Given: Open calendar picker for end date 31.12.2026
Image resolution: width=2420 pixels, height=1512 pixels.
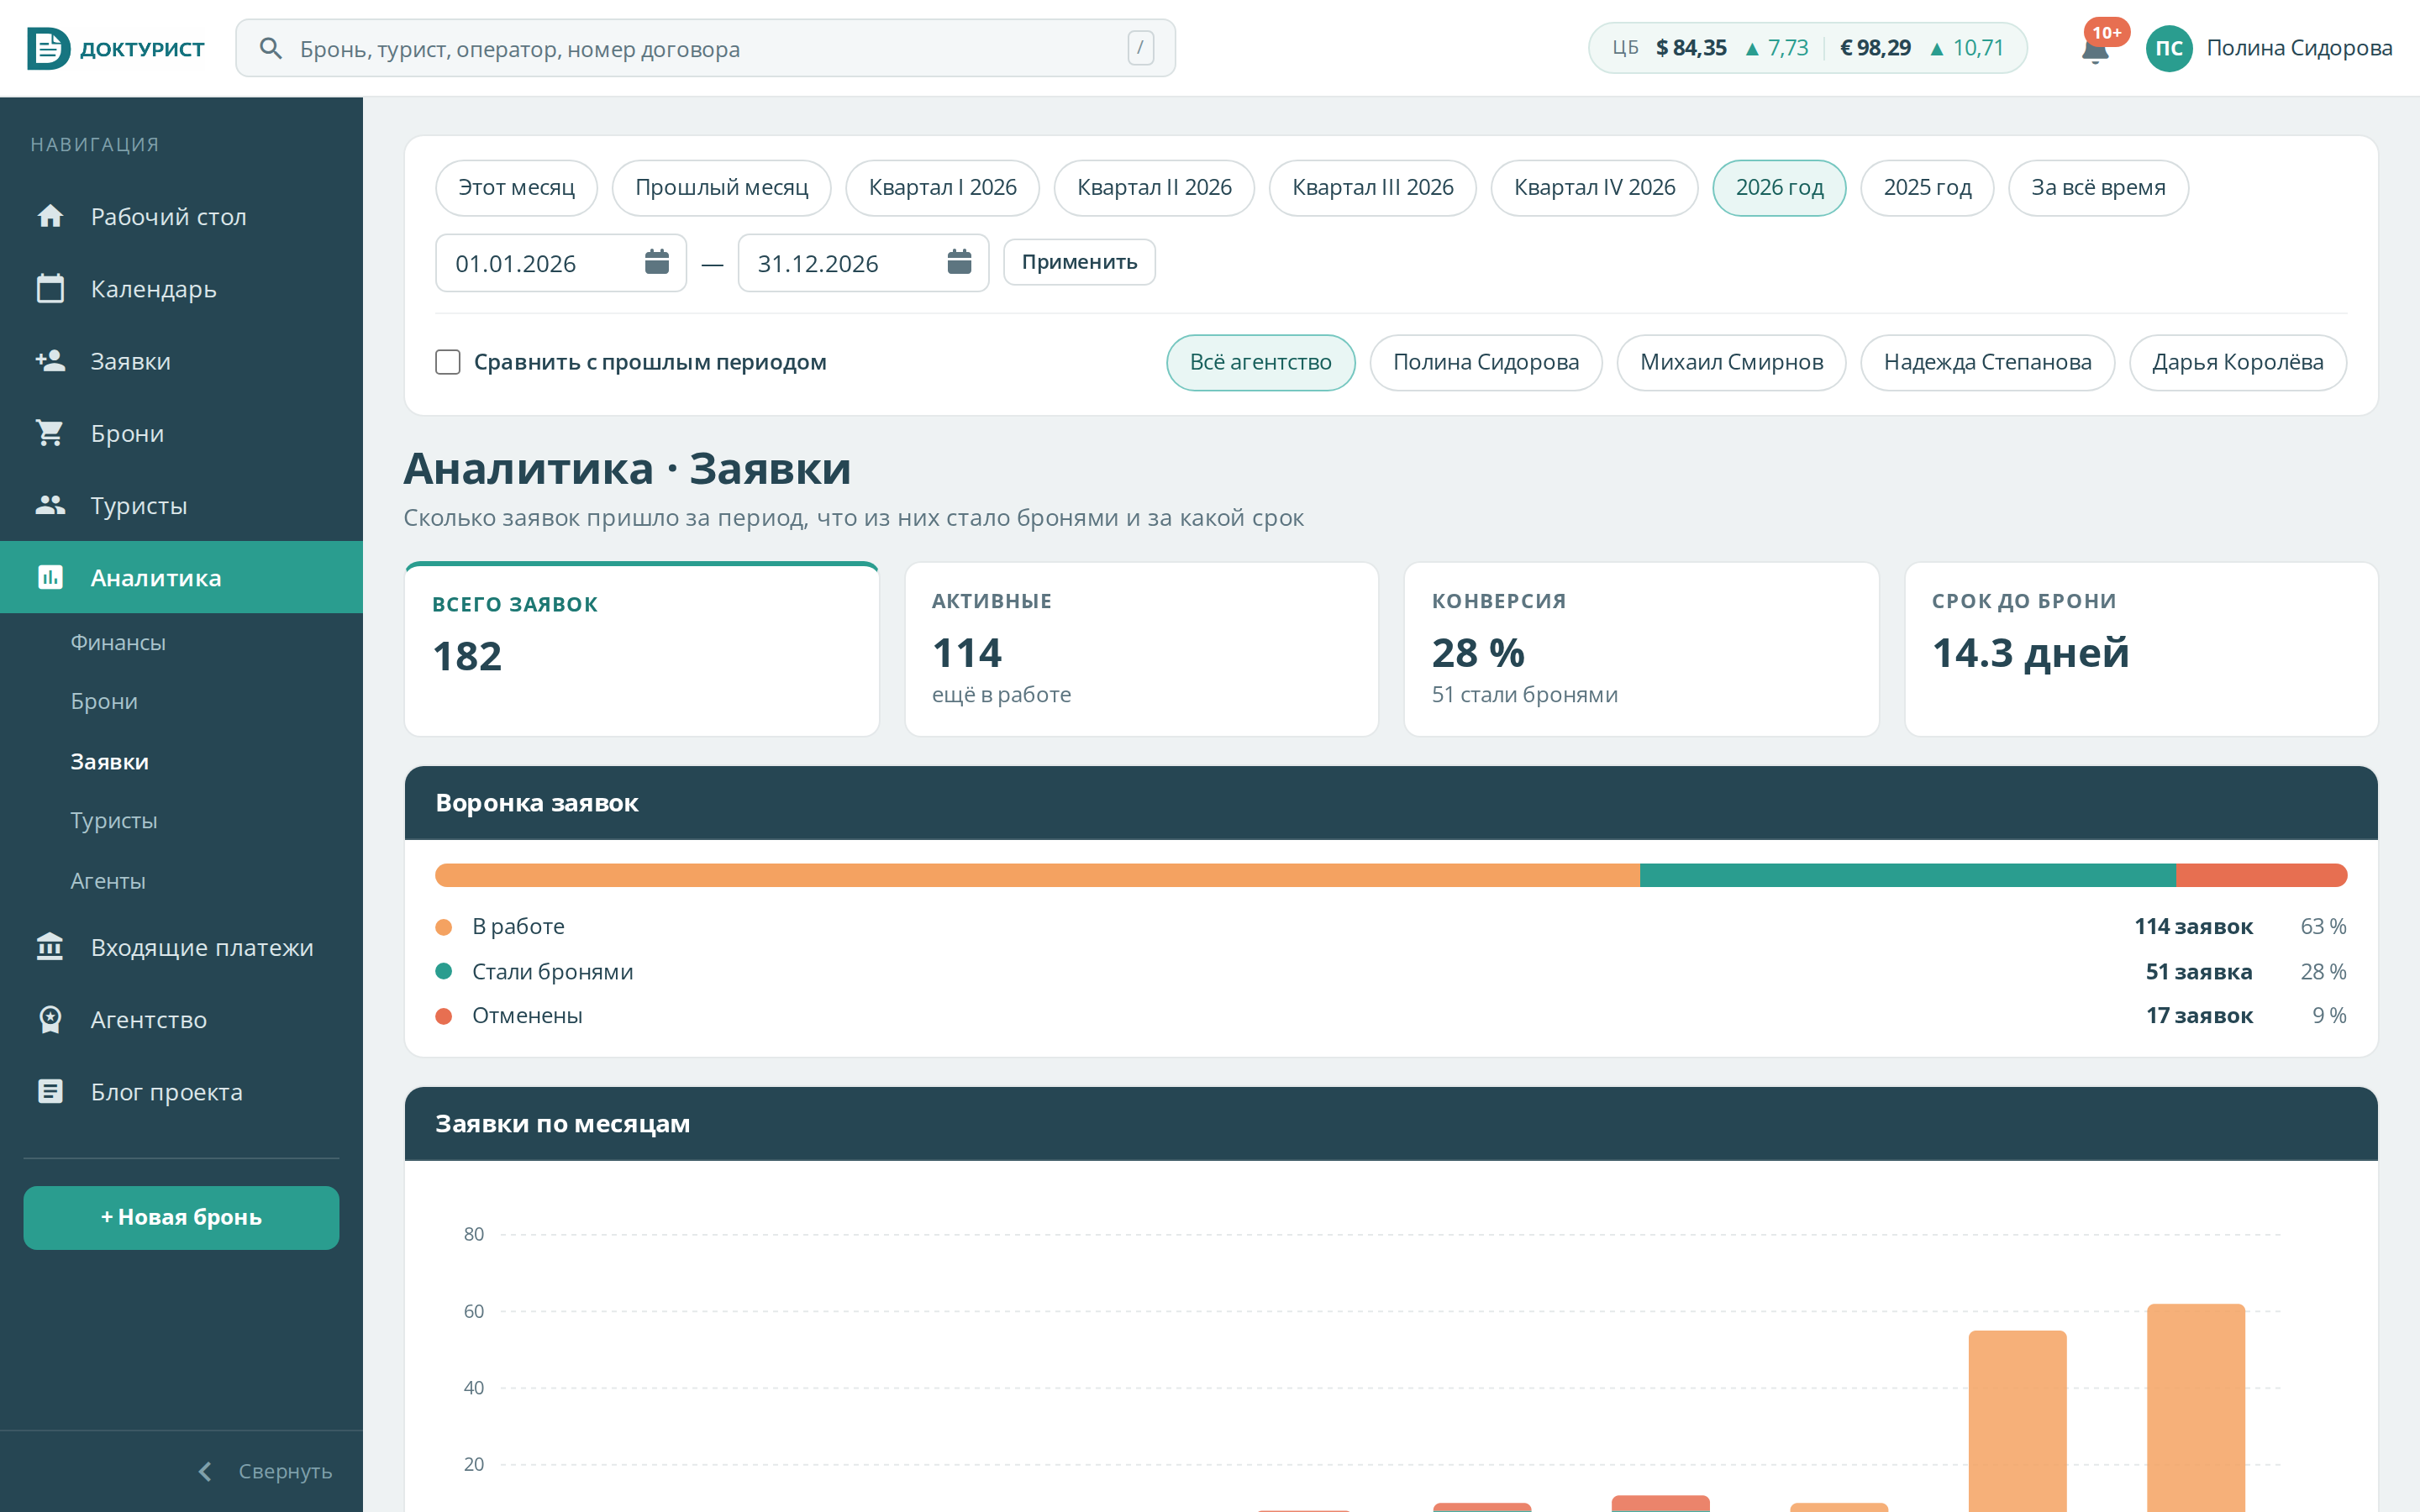Looking at the screenshot, I should pyautogui.click(x=959, y=262).
